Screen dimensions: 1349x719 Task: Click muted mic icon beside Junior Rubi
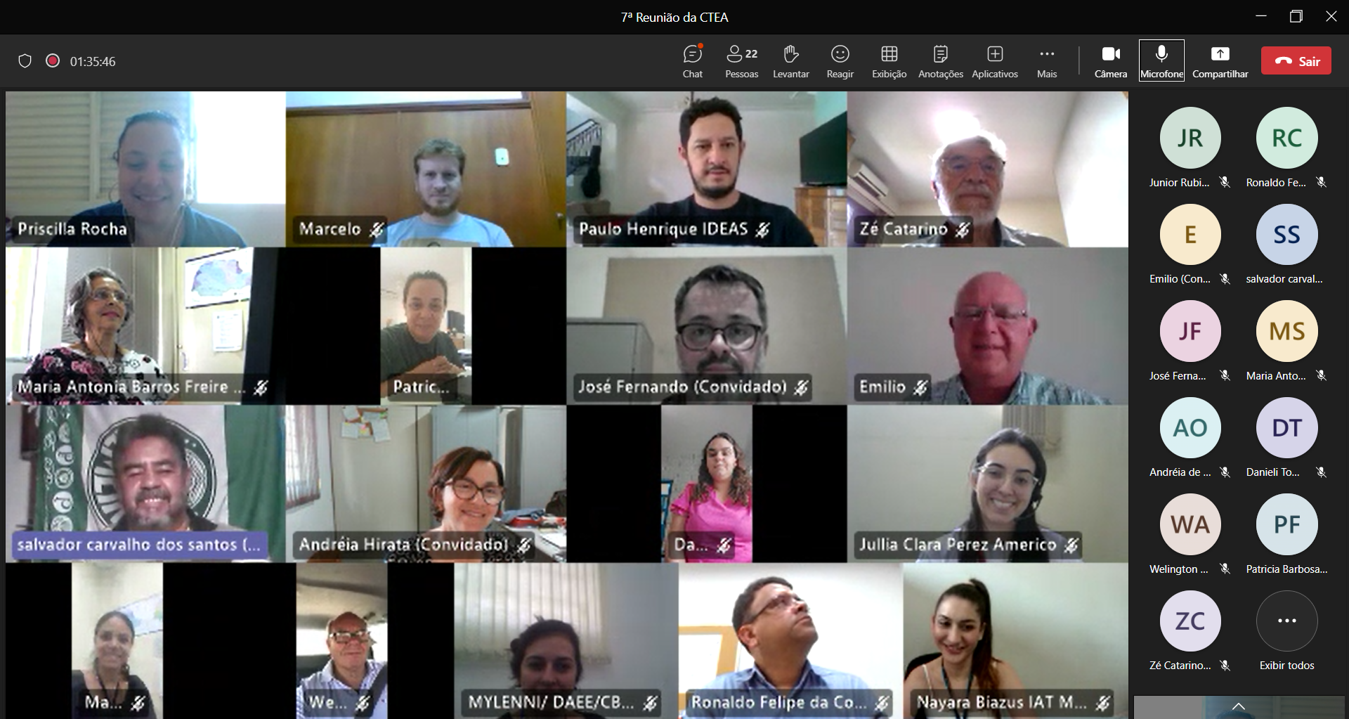1225,182
